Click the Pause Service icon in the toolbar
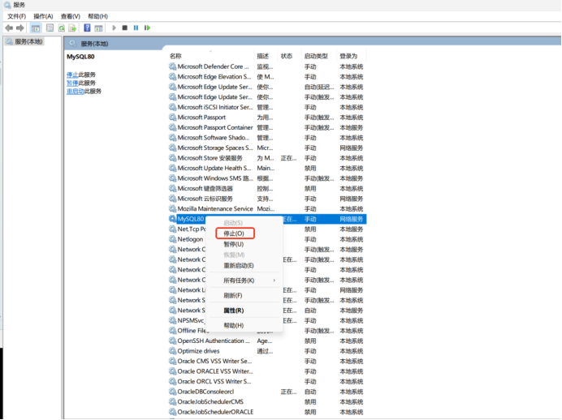The width and height of the screenshot is (562, 420). point(136,28)
